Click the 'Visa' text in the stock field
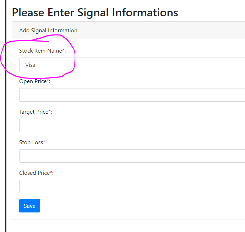 tap(30, 65)
